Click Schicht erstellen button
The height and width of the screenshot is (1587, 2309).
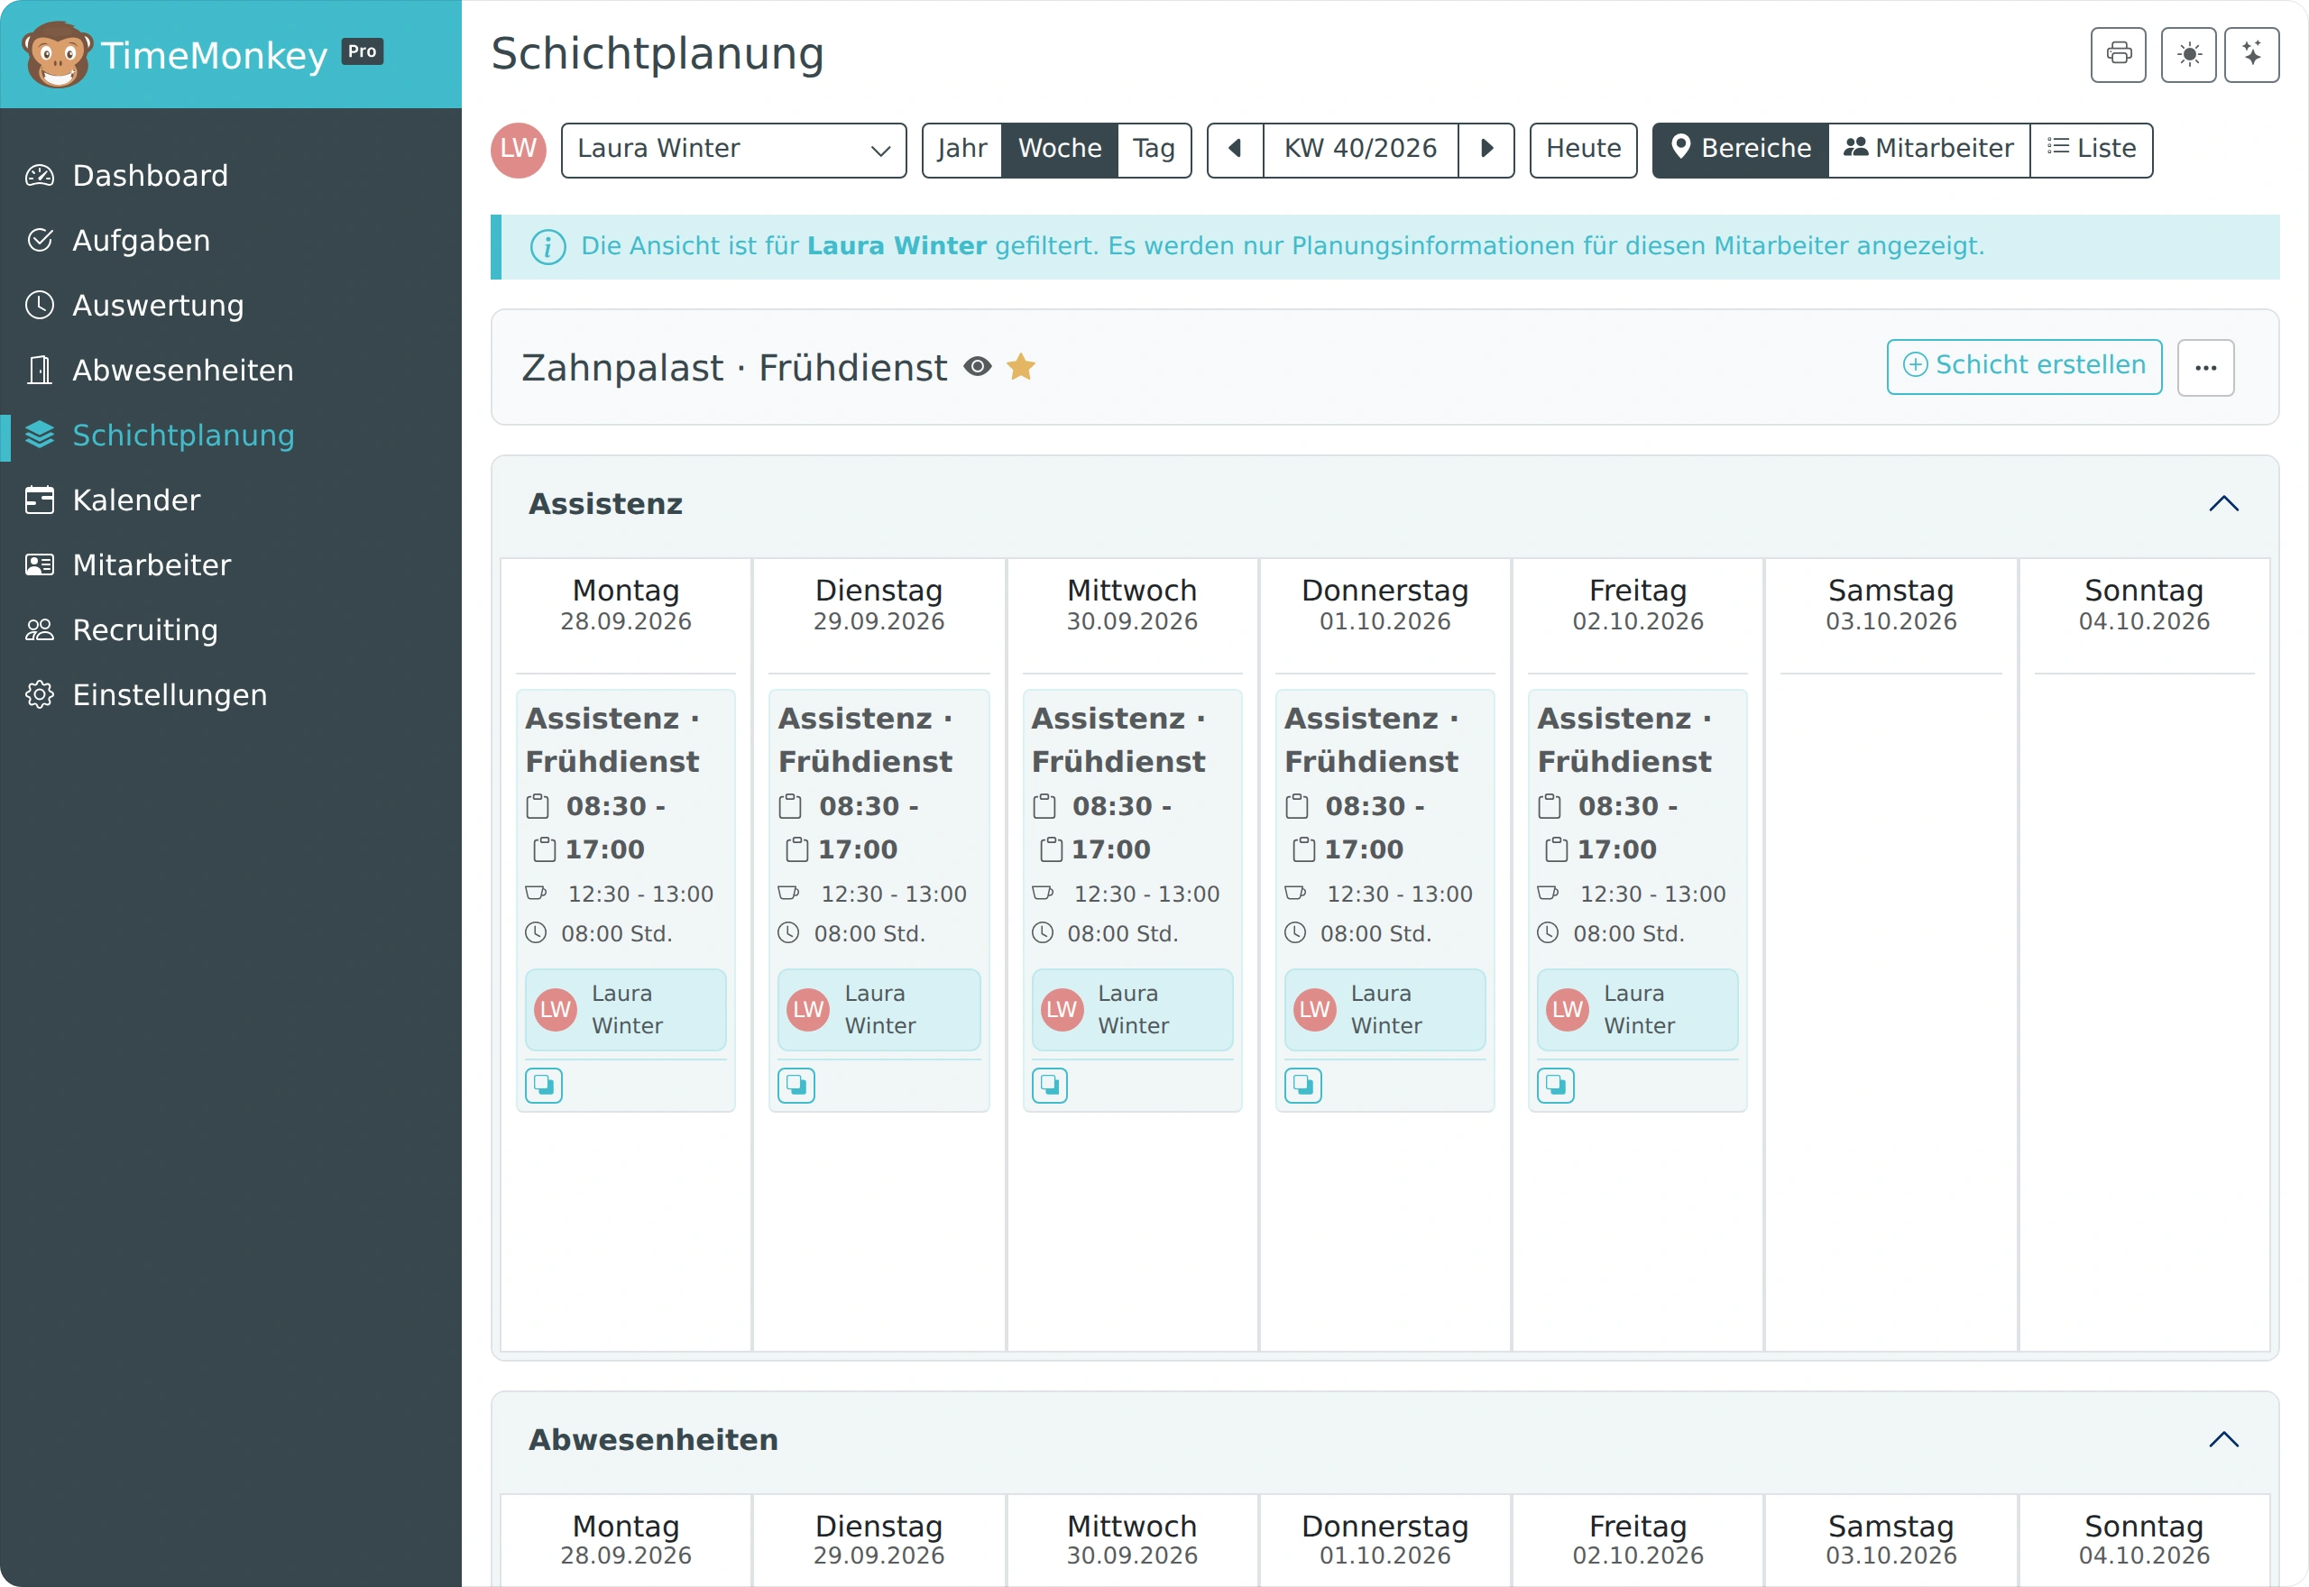click(2025, 367)
